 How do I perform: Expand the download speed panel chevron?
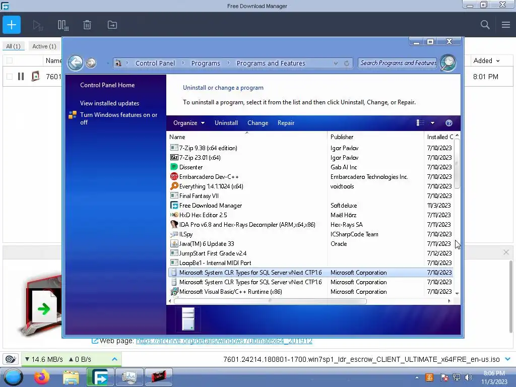point(114,359)
